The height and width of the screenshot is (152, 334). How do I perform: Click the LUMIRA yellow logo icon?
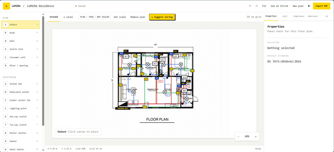click(6, 6)
